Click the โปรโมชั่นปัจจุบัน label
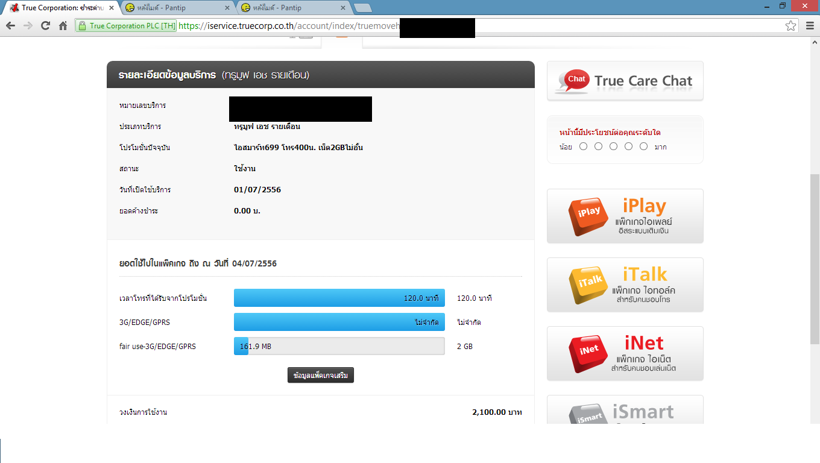 [145, 148]
